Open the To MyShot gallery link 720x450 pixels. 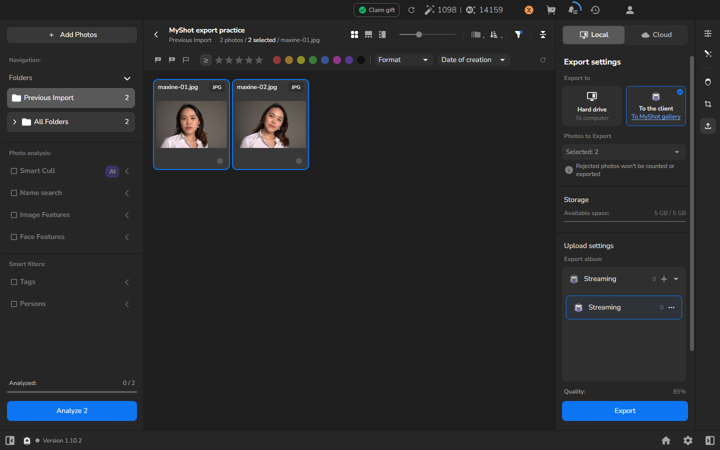point(656,116)
